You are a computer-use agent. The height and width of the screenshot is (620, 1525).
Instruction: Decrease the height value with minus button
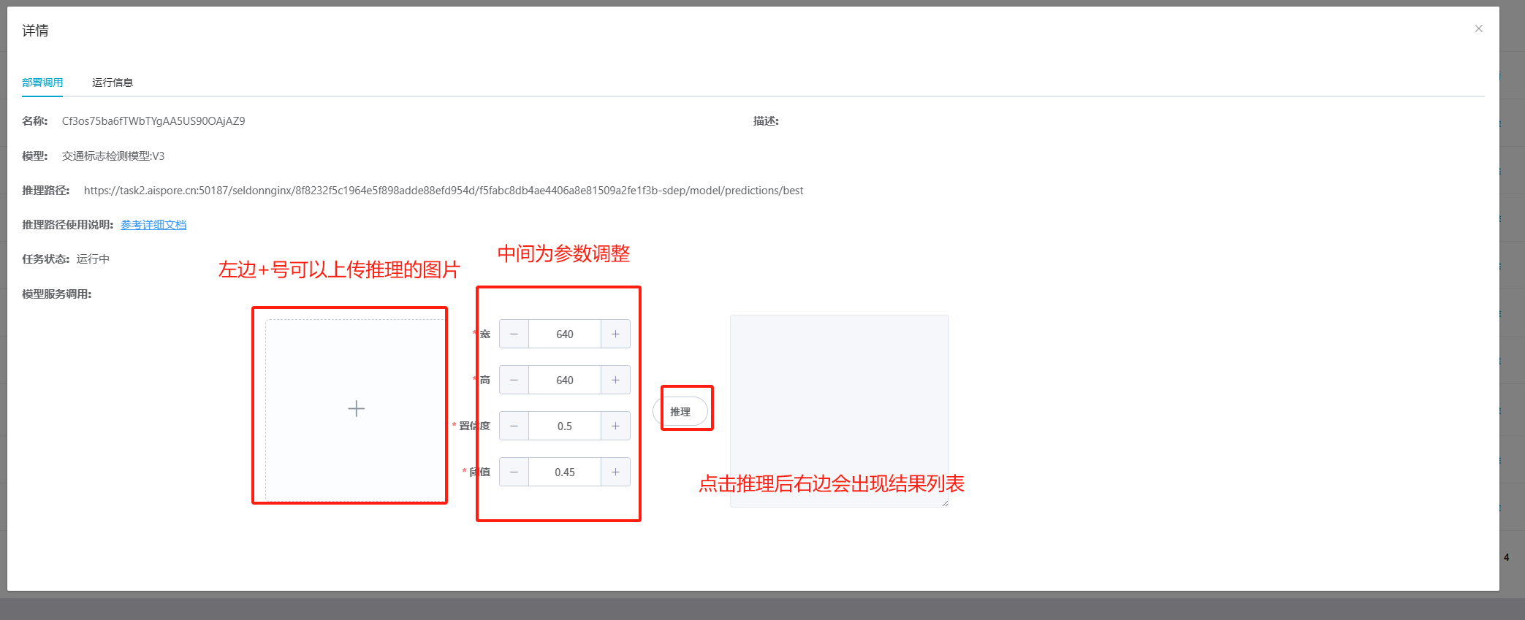point(514,380)
